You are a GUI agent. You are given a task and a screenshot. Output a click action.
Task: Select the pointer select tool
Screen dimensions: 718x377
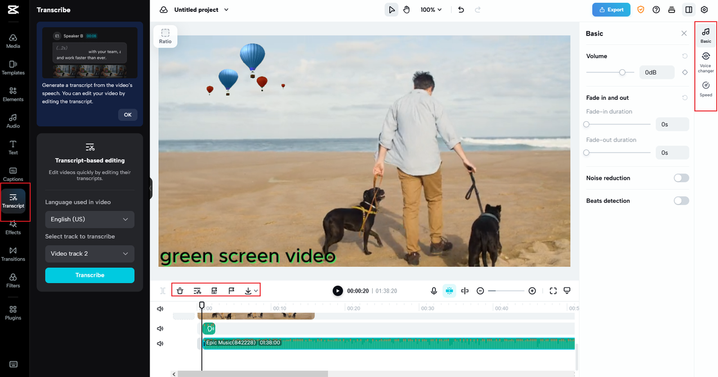(391, 10)
